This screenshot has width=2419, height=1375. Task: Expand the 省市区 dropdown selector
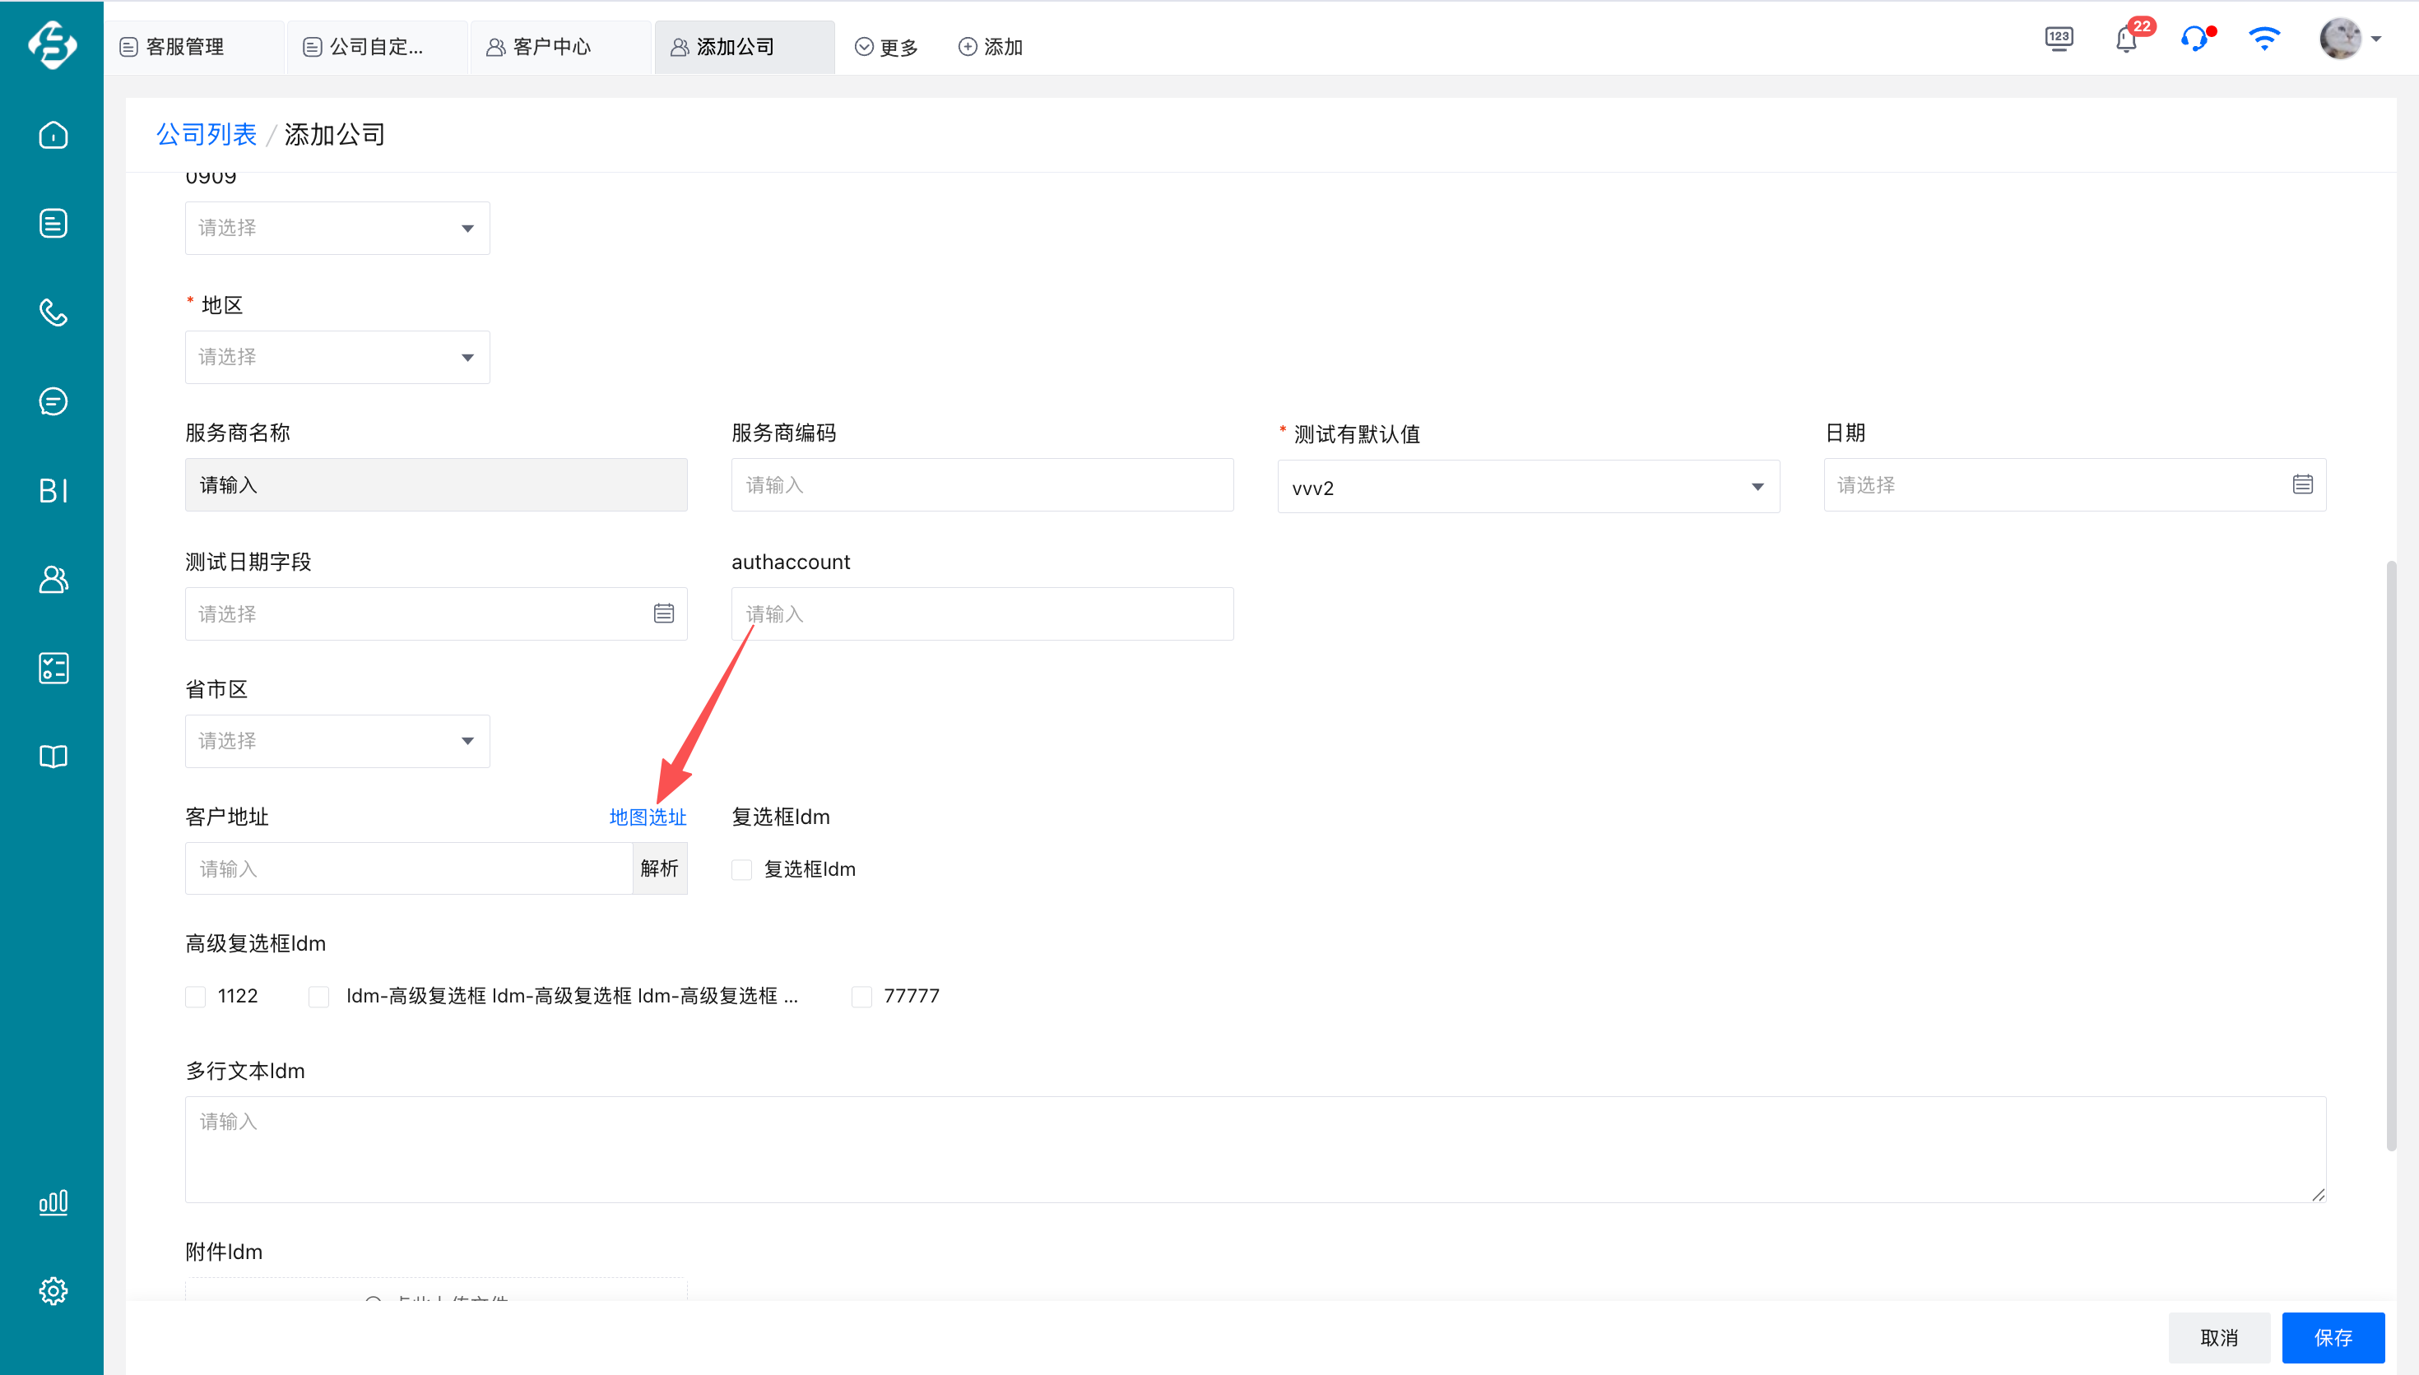point(337,741)
